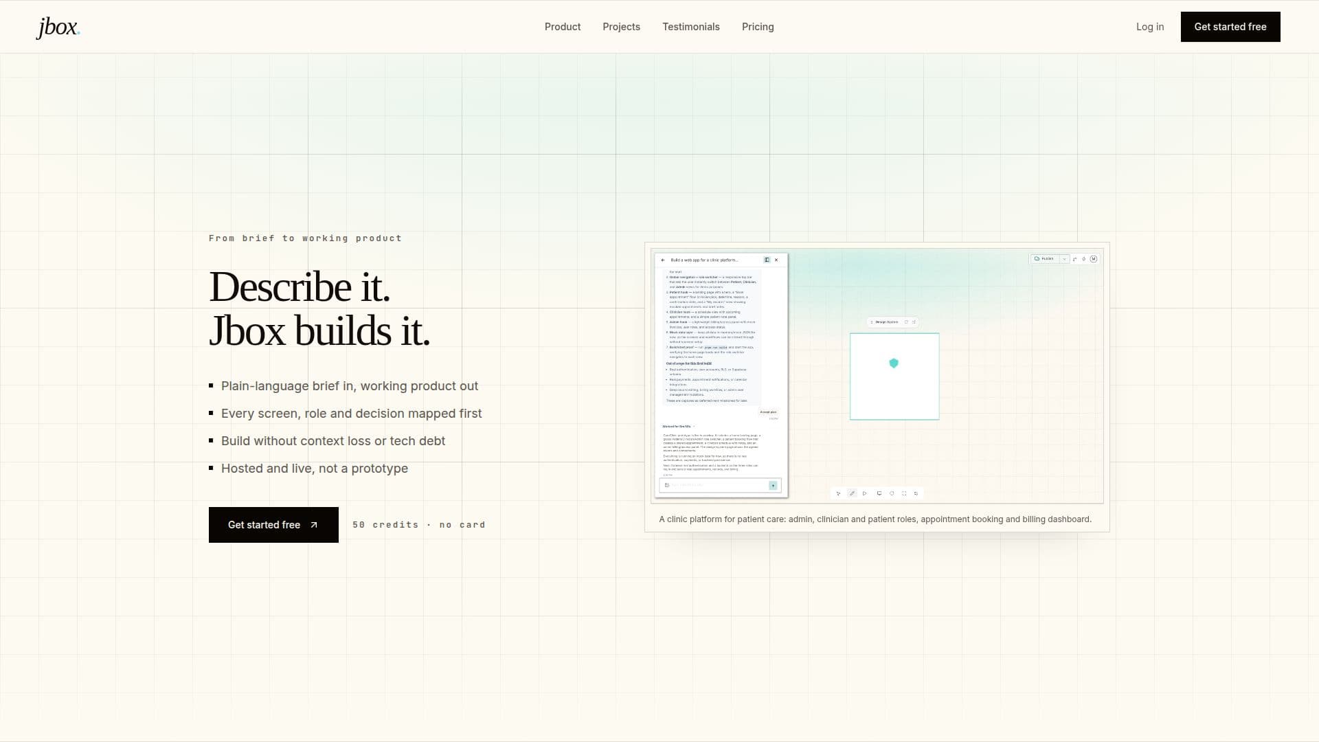Click the chat message input field
This screenshot has height=742, width=1319.
click(719, 485)
